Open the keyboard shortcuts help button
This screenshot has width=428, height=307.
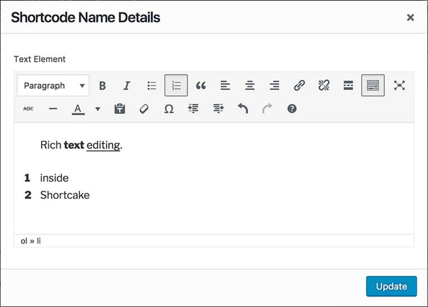tap(292, 108)
